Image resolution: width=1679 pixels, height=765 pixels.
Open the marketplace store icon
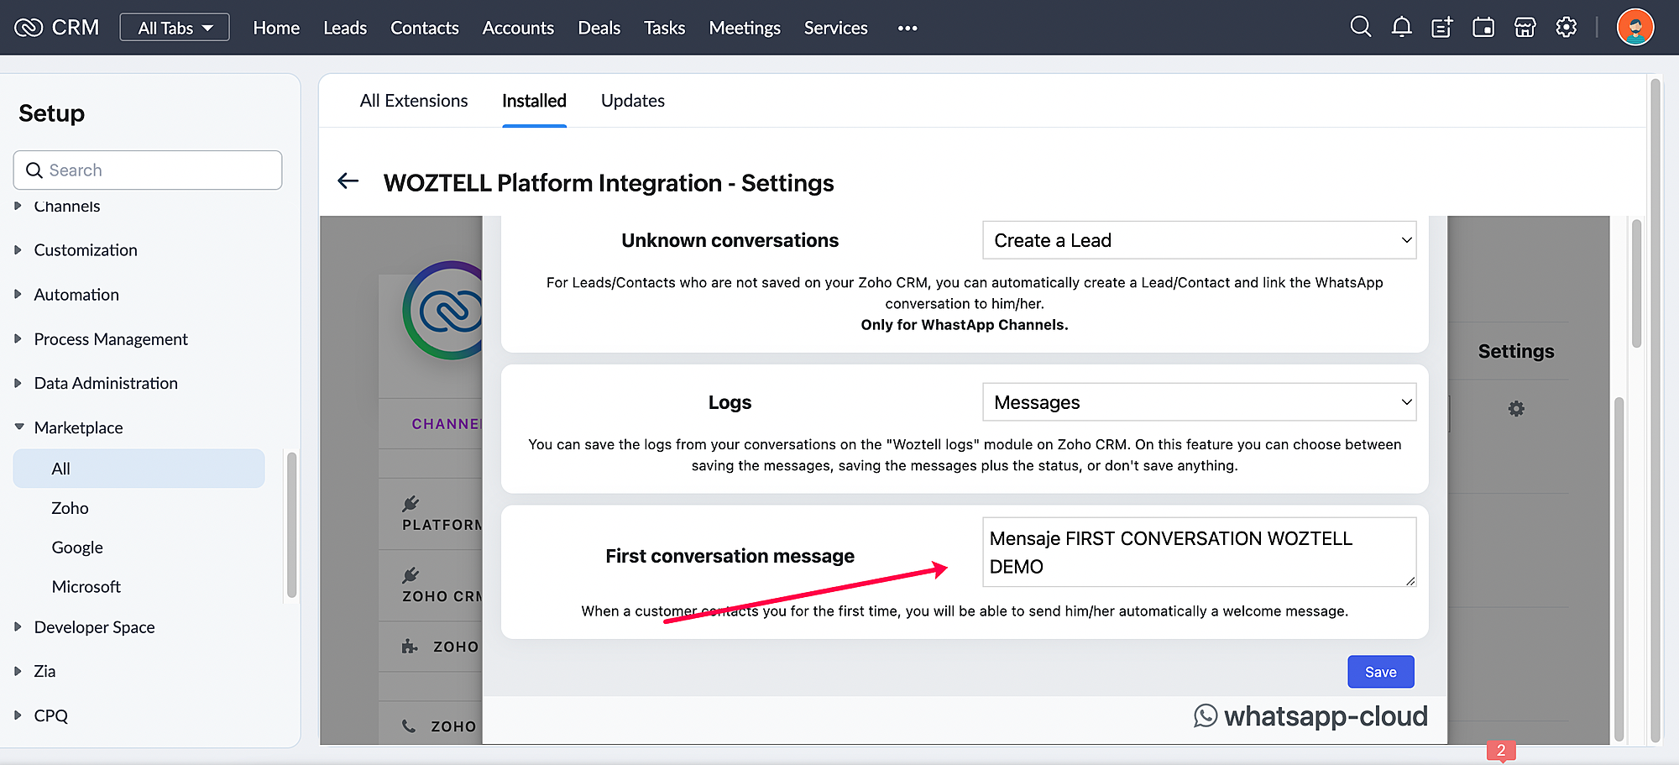[x=1525, y=28]
